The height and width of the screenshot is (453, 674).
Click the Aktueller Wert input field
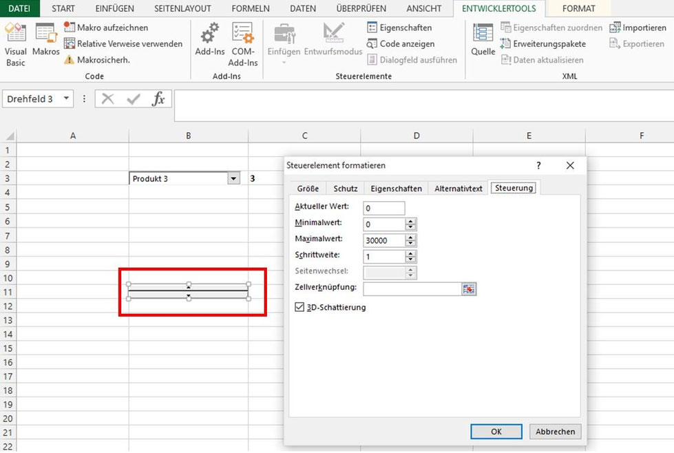[383, 208]
